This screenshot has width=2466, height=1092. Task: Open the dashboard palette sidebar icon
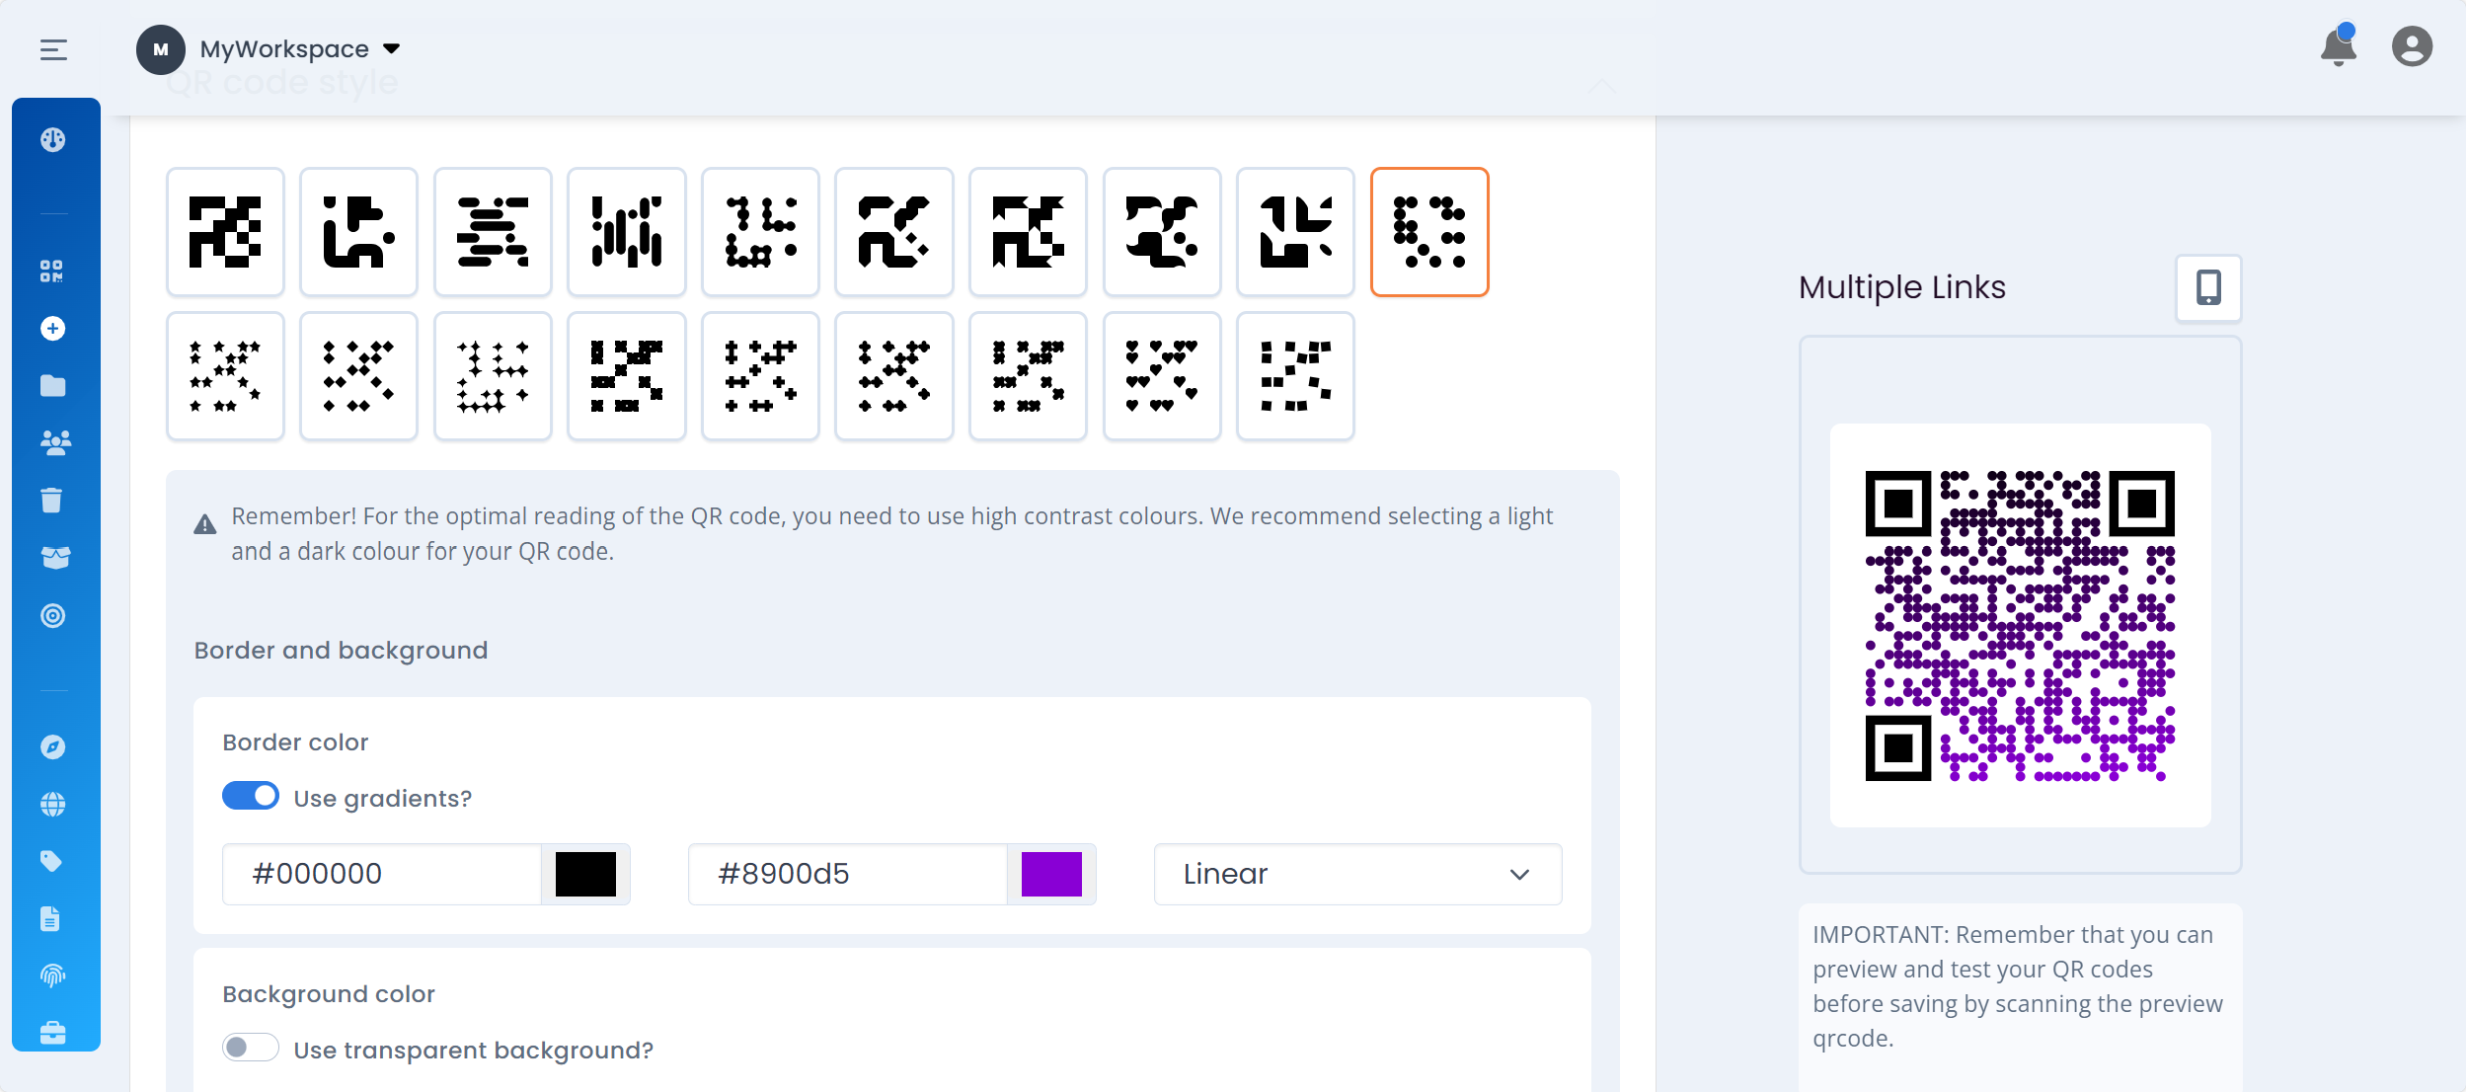[x=53, y=140]
